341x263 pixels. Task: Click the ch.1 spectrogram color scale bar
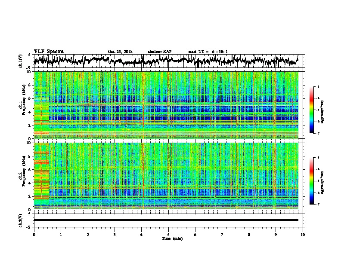coord(312,110)
